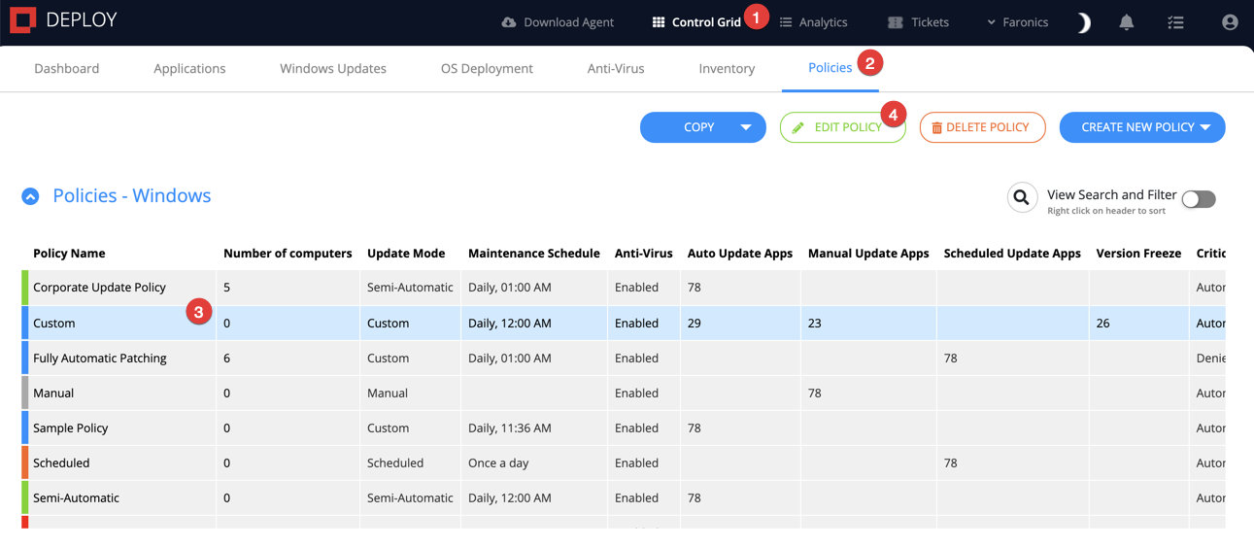Click the Deploy logo icon

(x=23, y=19)
